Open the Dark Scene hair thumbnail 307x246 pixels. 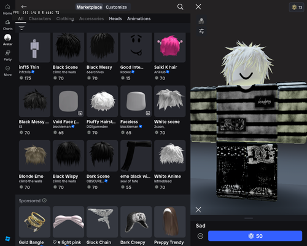tap(102, 156)
